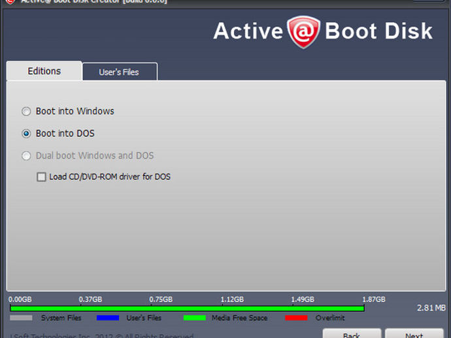The height and width of the screenshot is (338, 451).
Task: Open the Editions tab
Action: pos(44,71)
